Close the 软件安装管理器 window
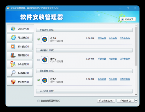Viewport: 145px width, 112px height. click(x=135, y=8)
